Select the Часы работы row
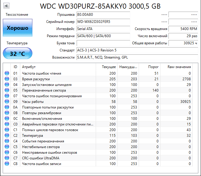201x176 pixels. [x=98, y=101]
